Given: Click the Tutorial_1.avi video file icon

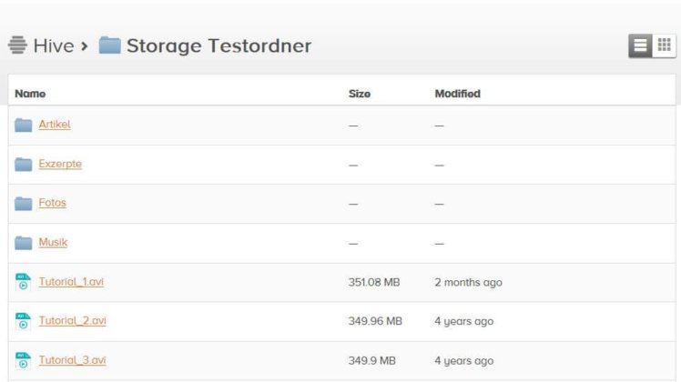Looking at the screenshot, I should [x=24, y=282].
